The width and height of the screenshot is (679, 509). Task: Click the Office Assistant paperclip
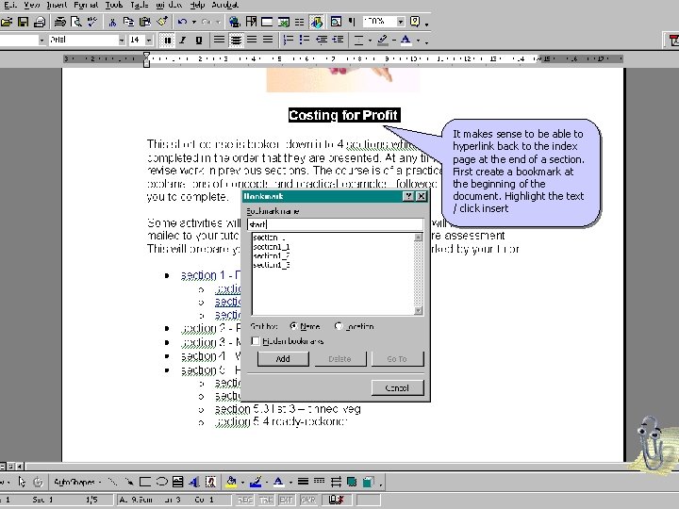[x=650, y=444]
